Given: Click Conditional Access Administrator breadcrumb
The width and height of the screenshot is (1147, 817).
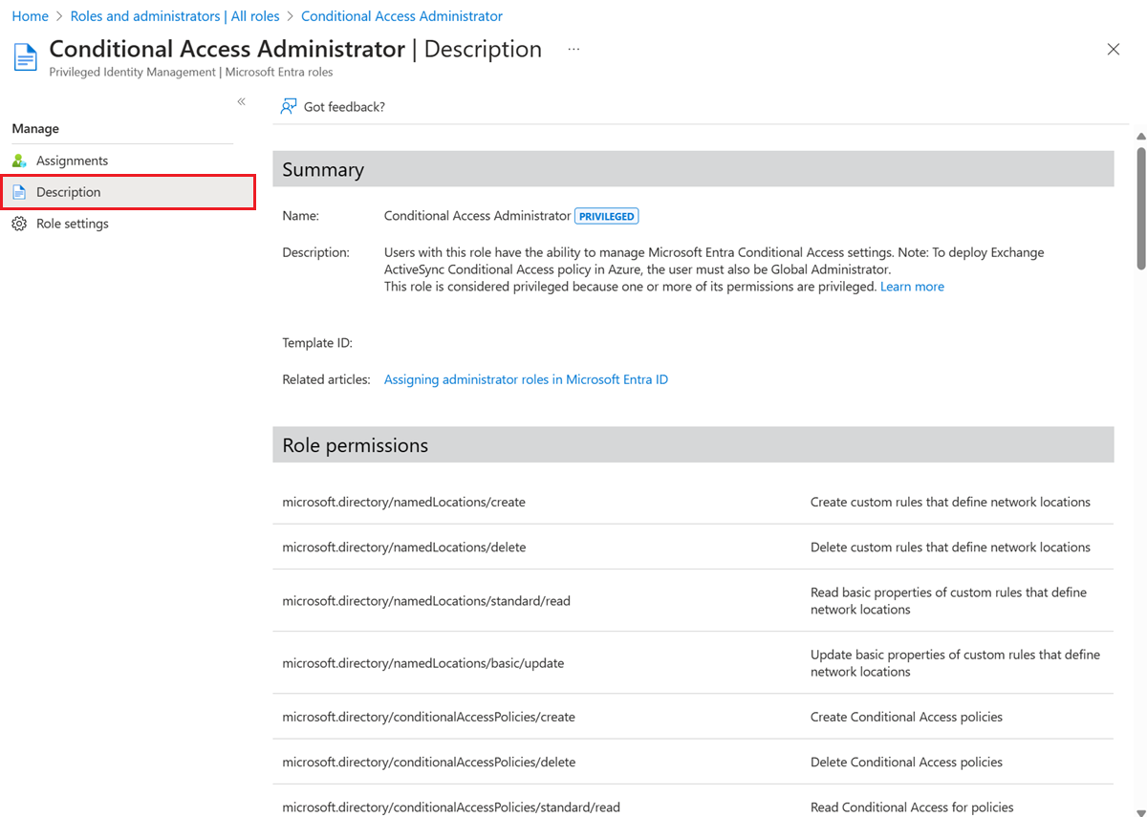Looking at the screenshot, I should [401, 16].
